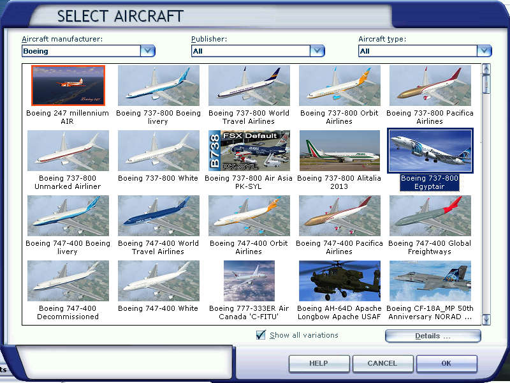The height and width of the screenshot is (383, 510).
Task: Expand the Publisher dropdown list
Action: (x=317, y=51)
